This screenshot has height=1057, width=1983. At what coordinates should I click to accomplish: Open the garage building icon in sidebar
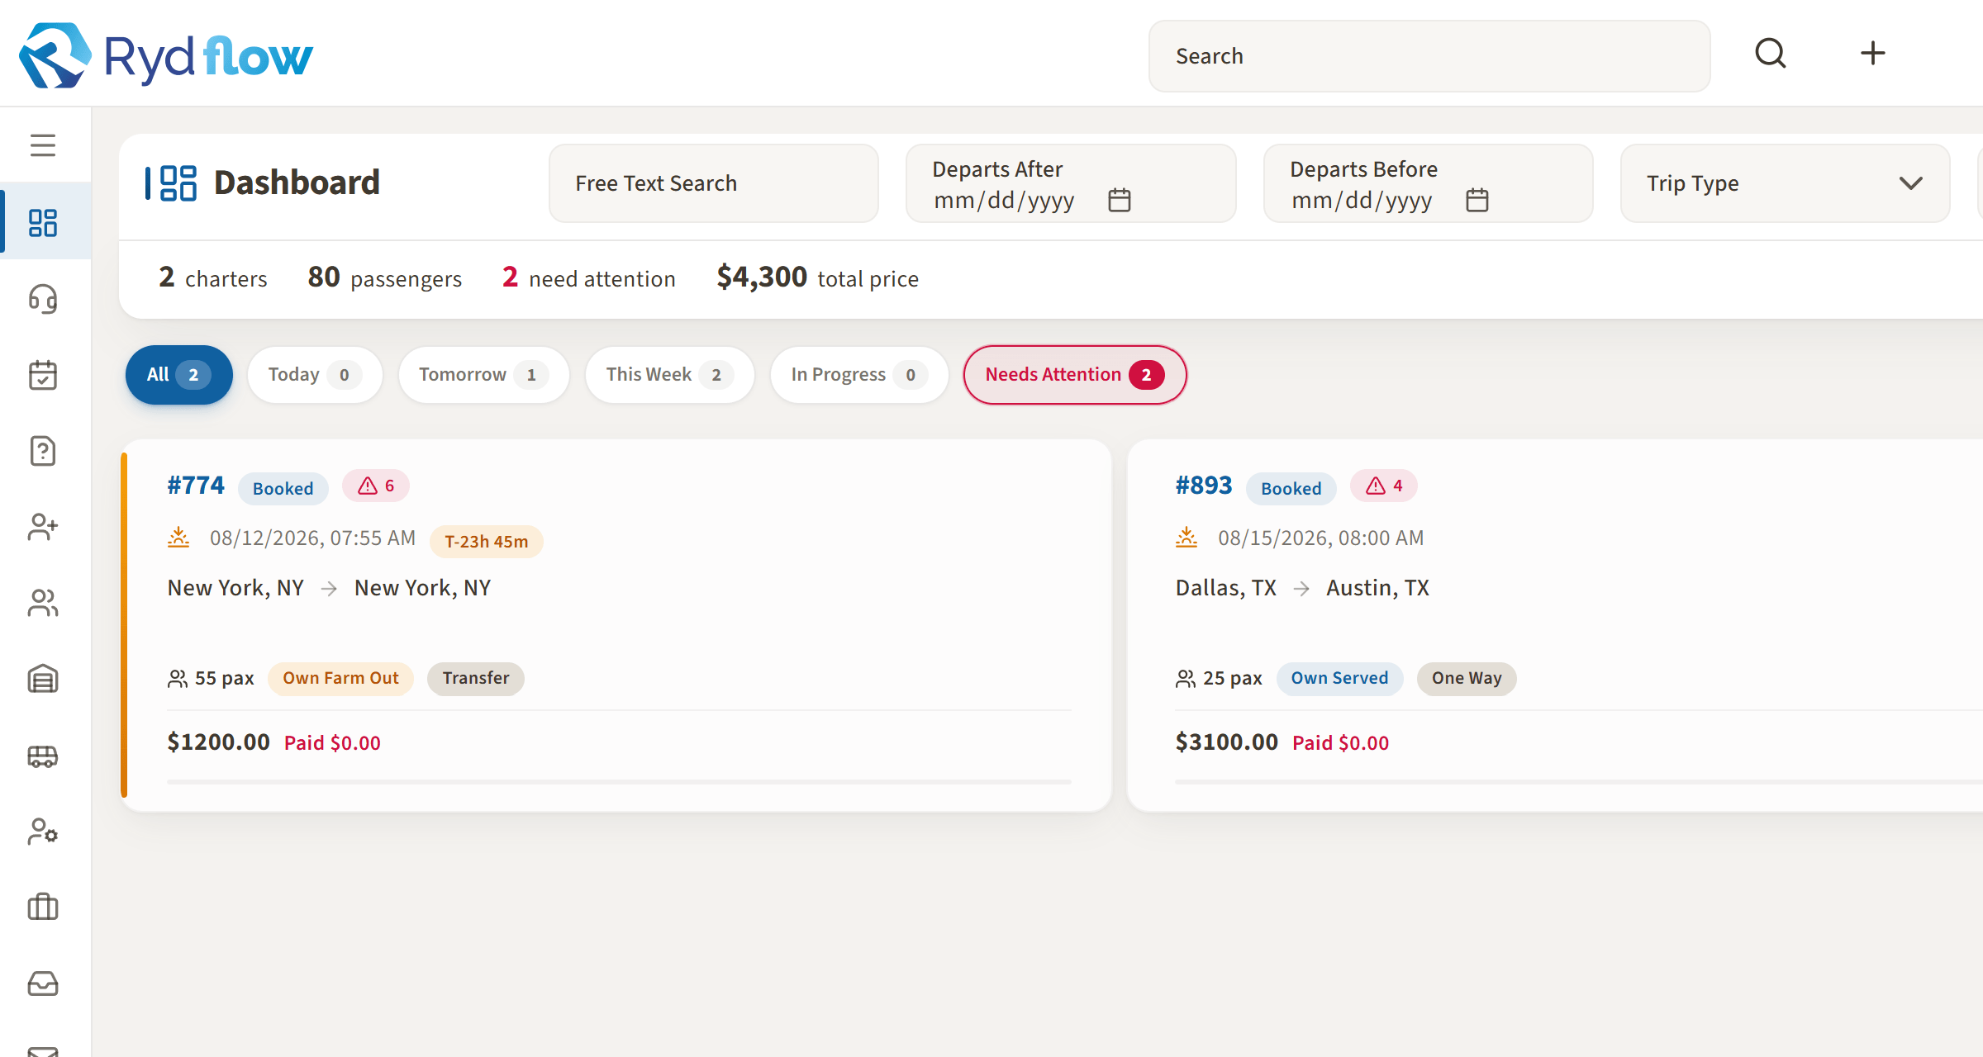43,679
